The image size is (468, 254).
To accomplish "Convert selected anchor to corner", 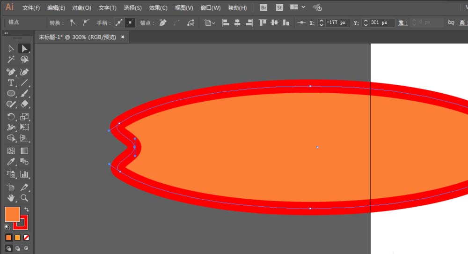I will (73, 22).
